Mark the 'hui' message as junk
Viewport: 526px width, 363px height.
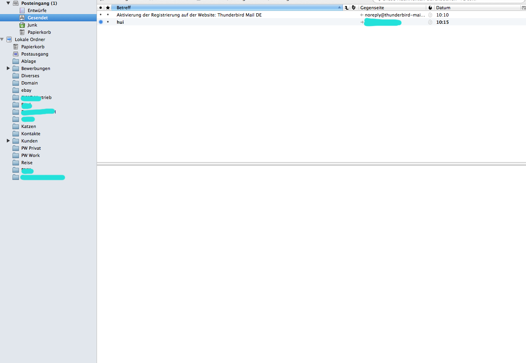click(x=430, y=22)
